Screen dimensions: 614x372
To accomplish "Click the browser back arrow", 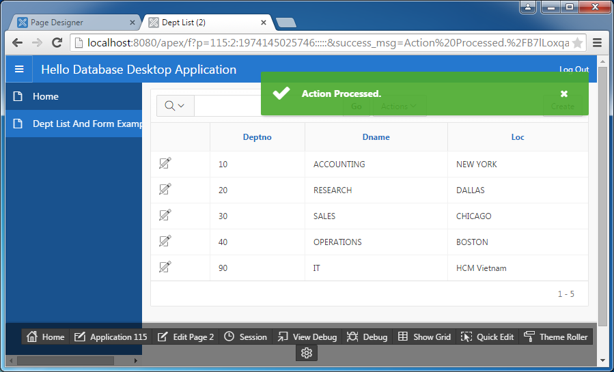I will [x=17, y=42].
